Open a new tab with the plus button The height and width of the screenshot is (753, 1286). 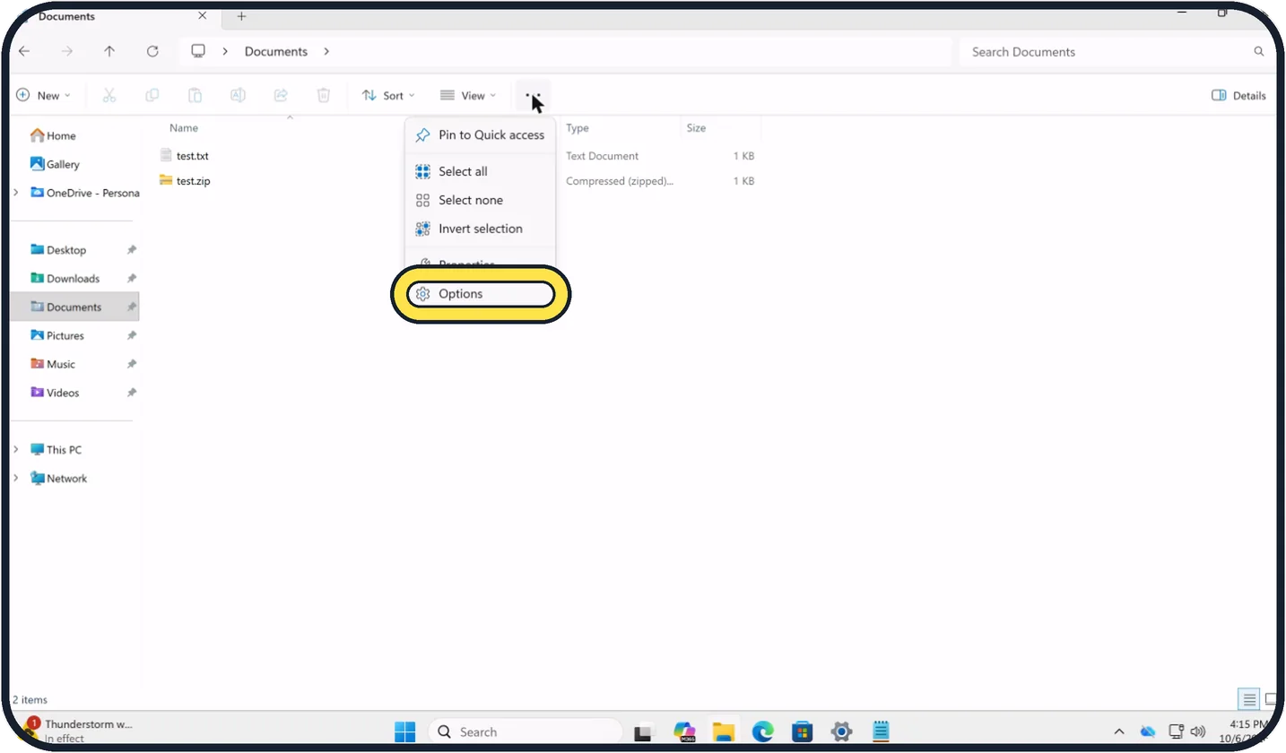point(241,16)
